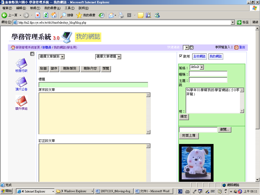Viewport: 260px width, 195px height.
Task: Click the Print toolbar icon
Action: pyautogui.click(x=121, y=15)
